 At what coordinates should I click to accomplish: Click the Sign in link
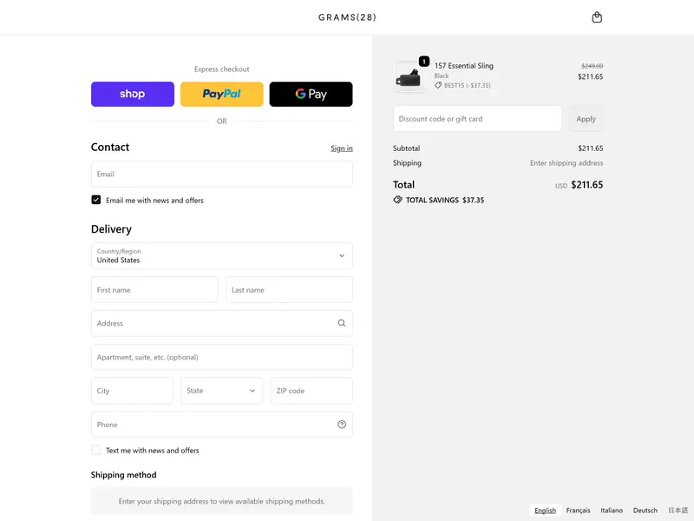pos(341,148)
